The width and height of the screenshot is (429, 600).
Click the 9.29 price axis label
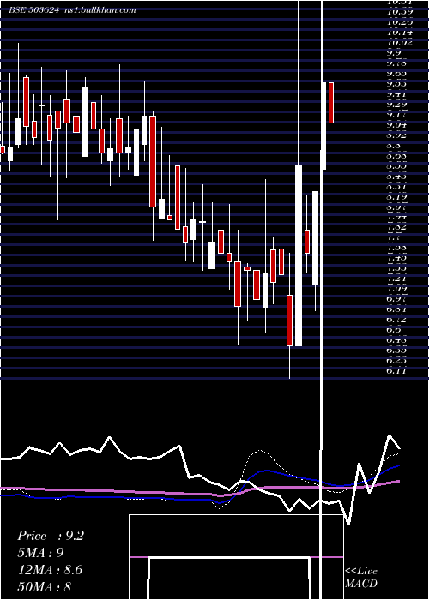(x=396, y=105)
